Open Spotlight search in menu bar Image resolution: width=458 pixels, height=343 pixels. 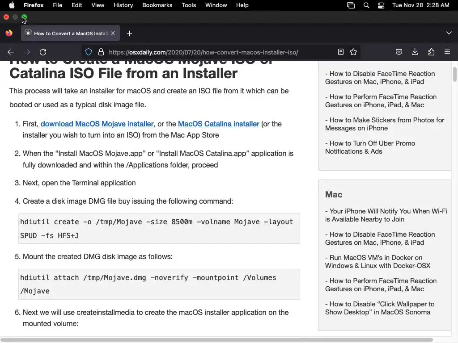click(366, 5)
